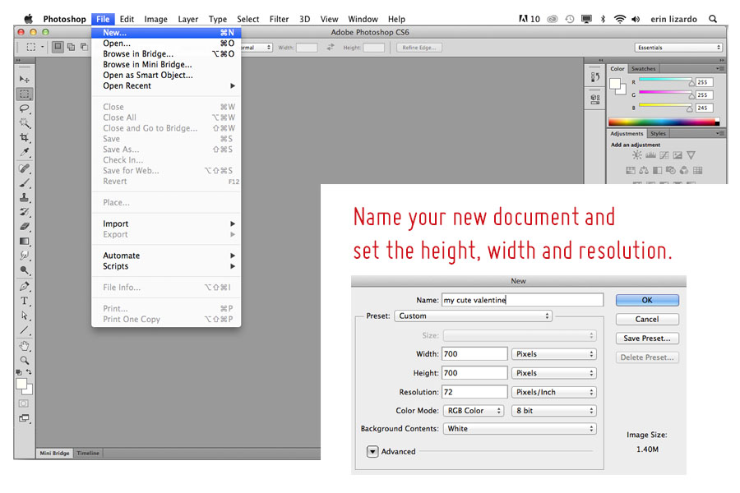740x493 pixels.
Task: Open the 8 bit depth dropdown
Action: pyautogui.click(x=553, y=411)
